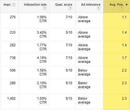Select the 1.1 average position cell

tap(124, 17)
